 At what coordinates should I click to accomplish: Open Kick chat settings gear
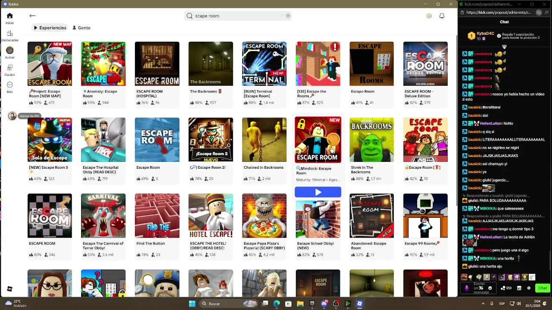click(529, 288)
